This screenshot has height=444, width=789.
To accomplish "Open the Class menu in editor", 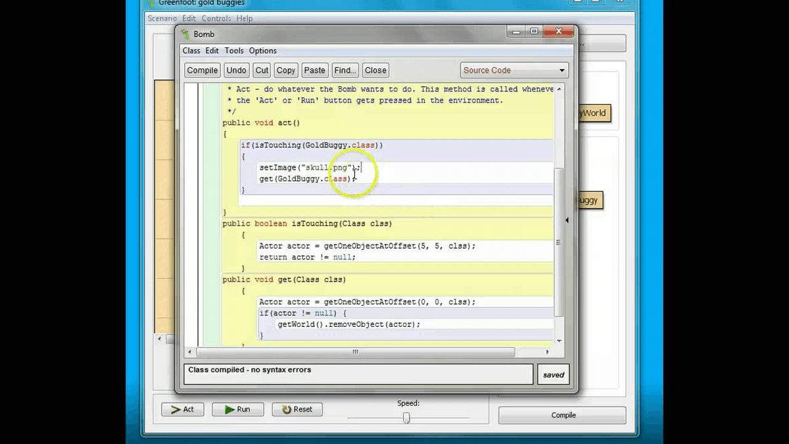I will (191, 51).
